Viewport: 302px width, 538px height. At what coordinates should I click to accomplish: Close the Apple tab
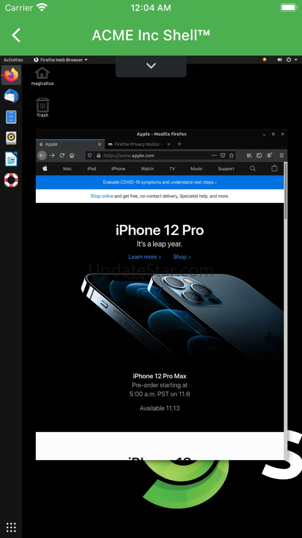coord(100,144)
